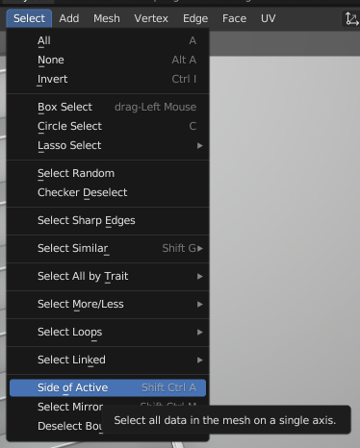Choose Invert selection entry

tap(108, 79)
